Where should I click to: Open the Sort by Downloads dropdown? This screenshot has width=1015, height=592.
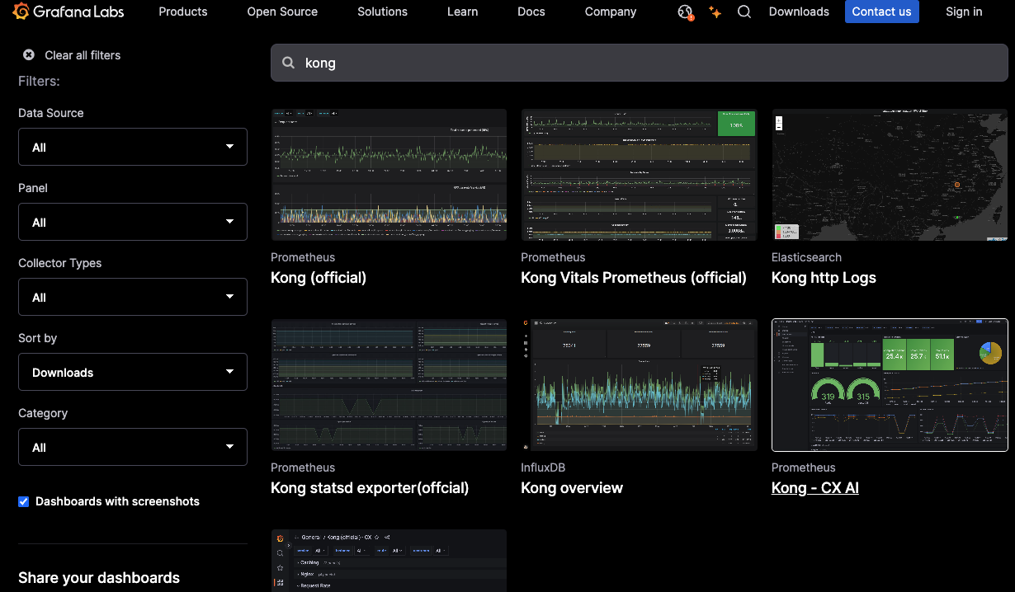(x=133, y=372)
